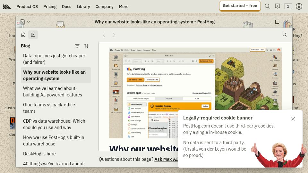
Task: Close the cookie banner
Action: pyautogui.click(x=293, y=119)
